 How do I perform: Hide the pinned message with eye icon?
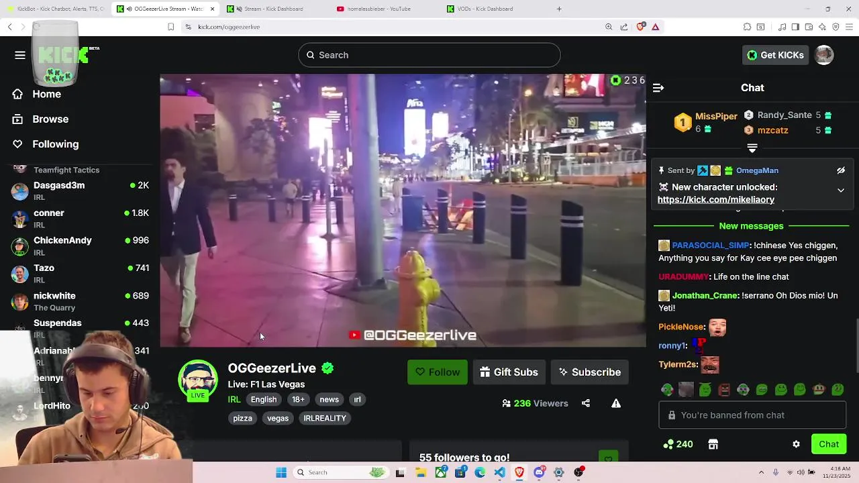click(x=840, y=170)
